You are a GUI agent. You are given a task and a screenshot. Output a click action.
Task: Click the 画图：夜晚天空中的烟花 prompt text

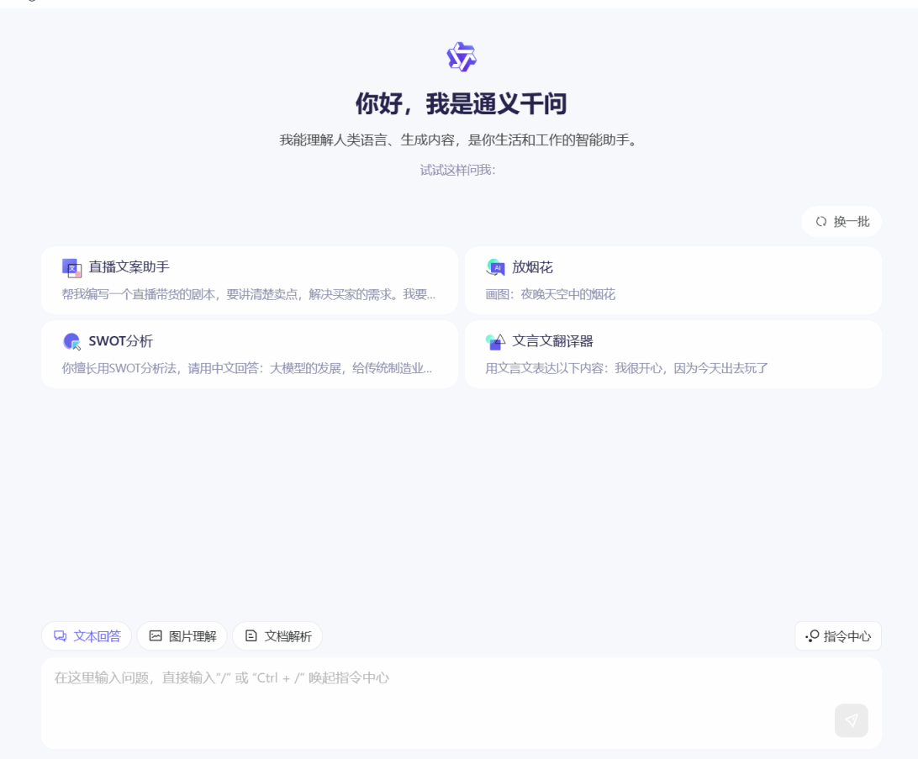(551, 294)
